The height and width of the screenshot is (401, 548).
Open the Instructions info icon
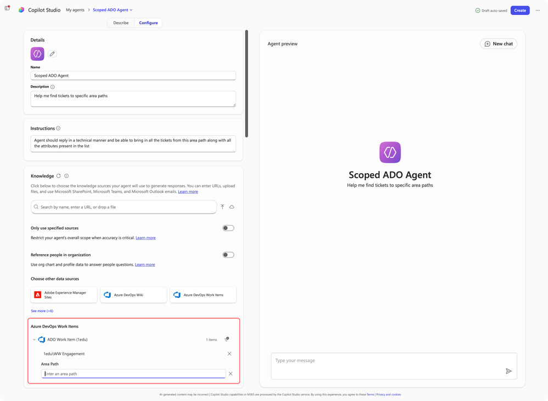click(x=58, y=128)
